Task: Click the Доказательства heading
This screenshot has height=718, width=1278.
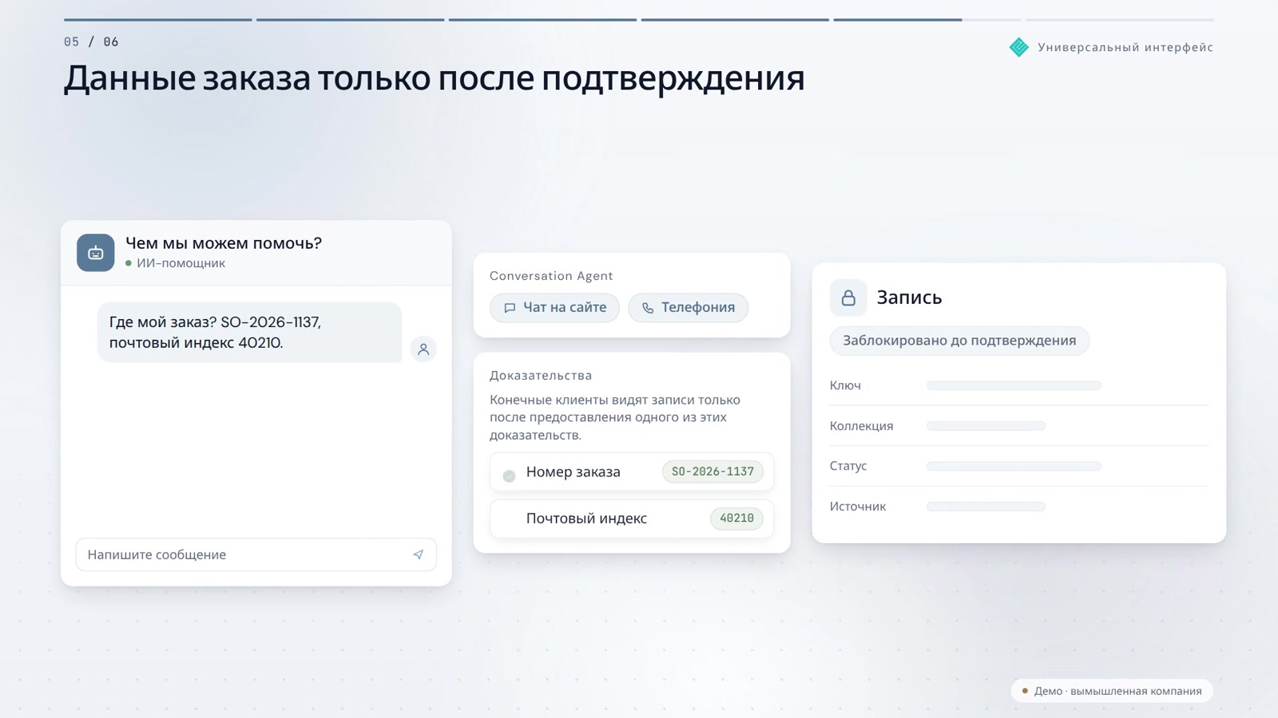Action: tap(541, 376)
